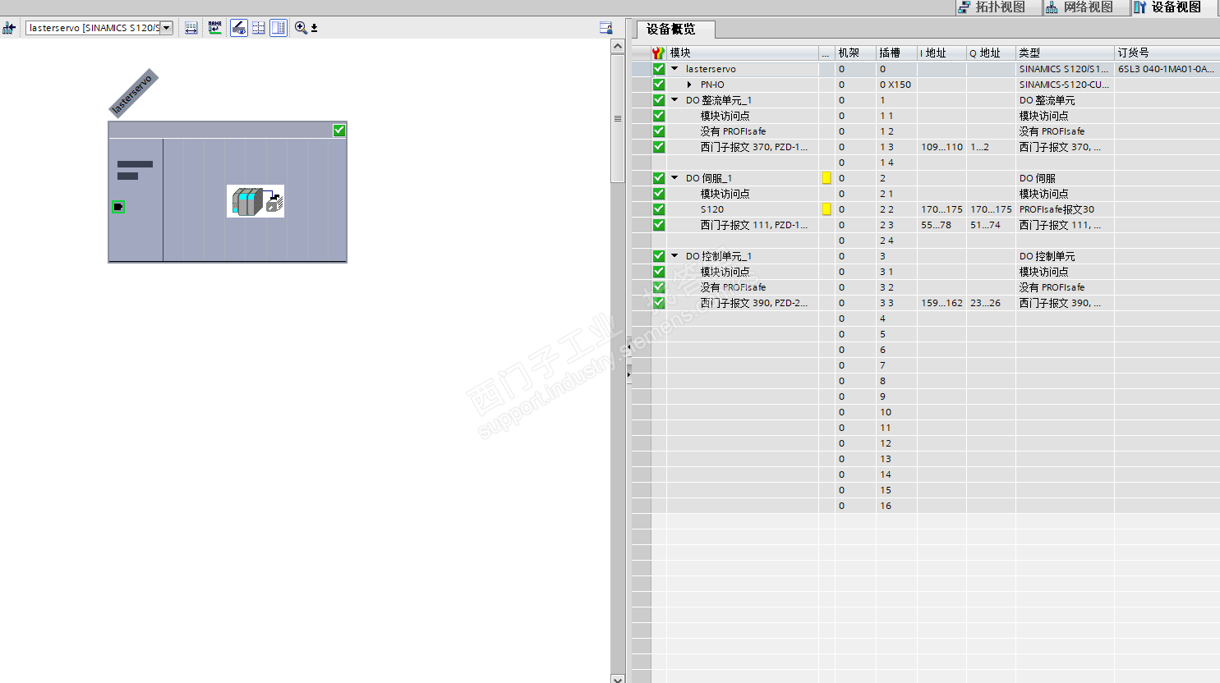Click the yellow marker on S120 row
The height and width of the screenshot is (683, 1220).
(x=826, y=209)
